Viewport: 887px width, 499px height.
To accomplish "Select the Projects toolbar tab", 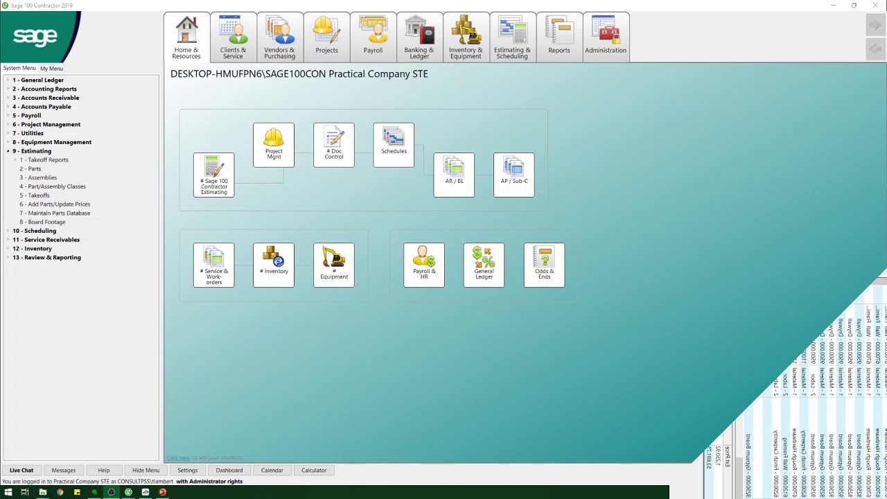I will 326,37.
